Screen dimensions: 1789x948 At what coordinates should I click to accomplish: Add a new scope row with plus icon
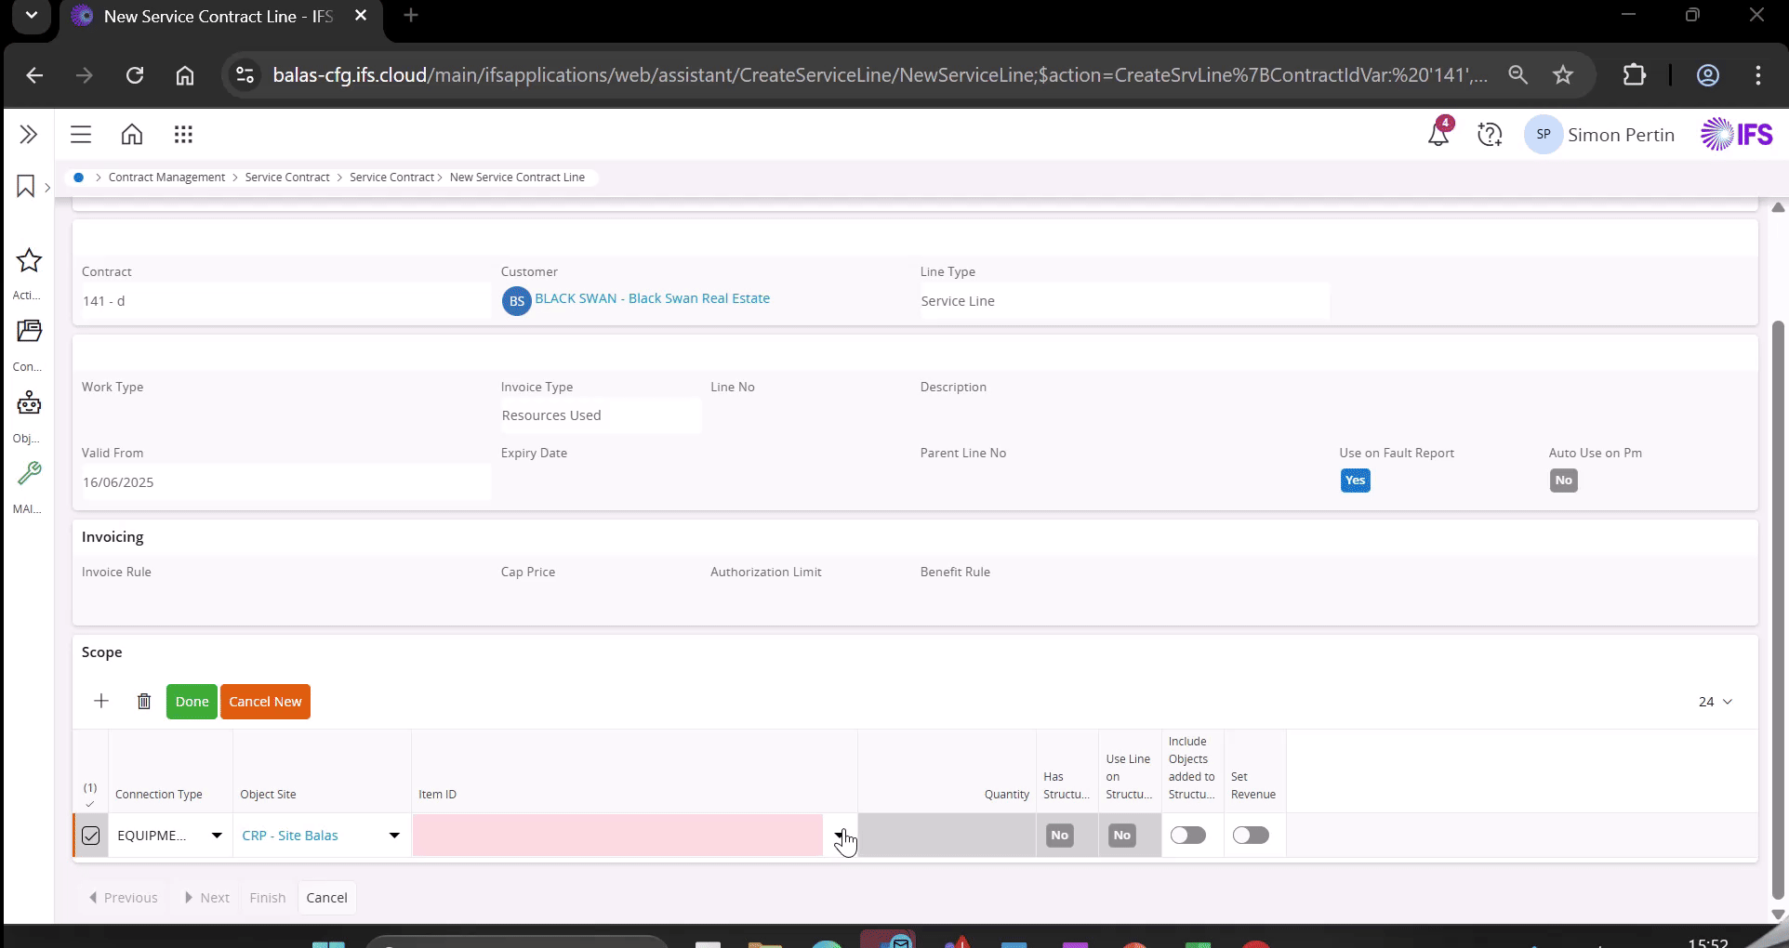[x=101, y=702]
